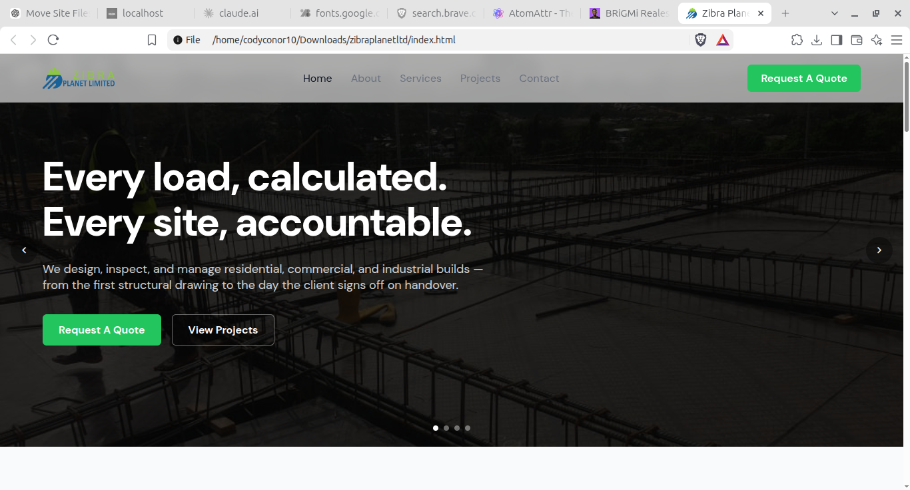Switch to the claude.ai tab
The height and width of the screenshot is (490, 910).
coord(242,13)
